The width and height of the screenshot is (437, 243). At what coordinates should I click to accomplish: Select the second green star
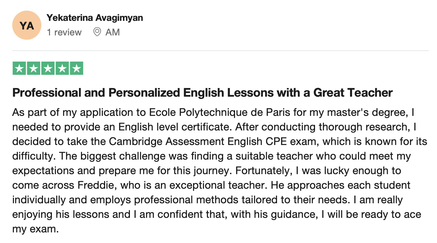[33, 69]
